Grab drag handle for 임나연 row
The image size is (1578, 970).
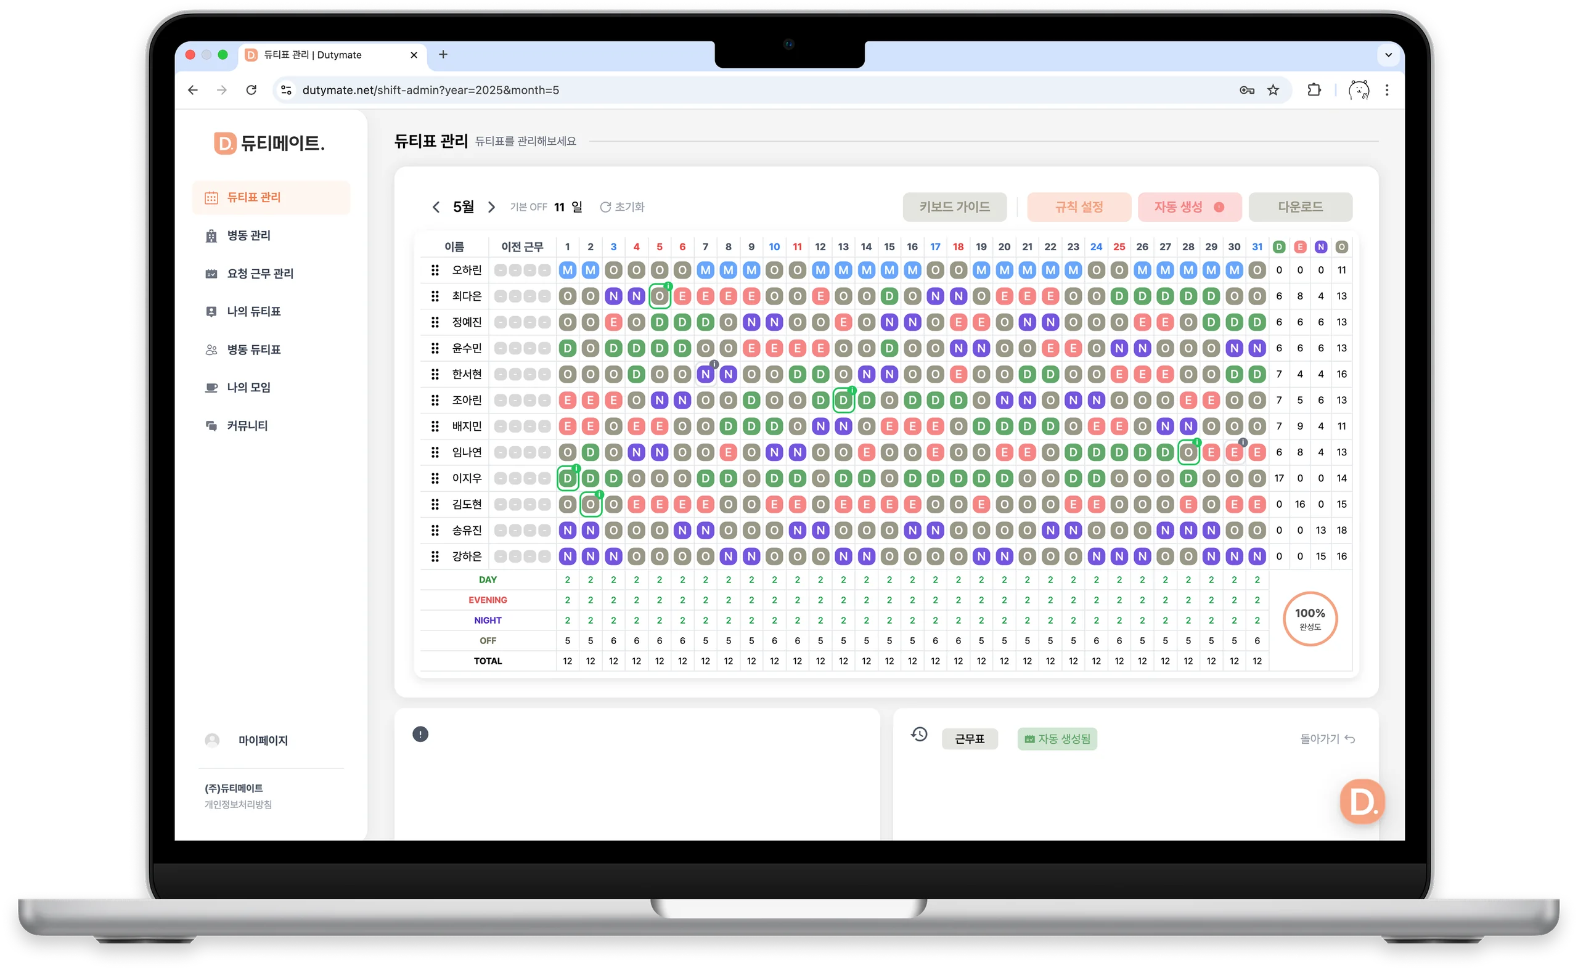click(x=435, y=452)
